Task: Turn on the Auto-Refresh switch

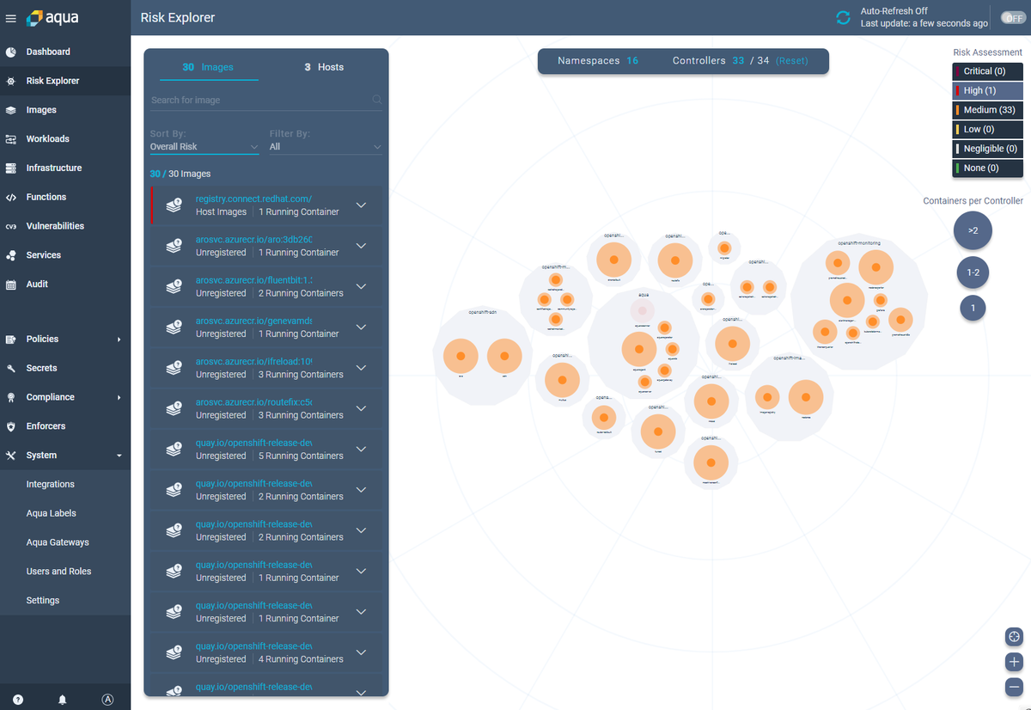Action: pyautogui.click(x=1012, y=18)
